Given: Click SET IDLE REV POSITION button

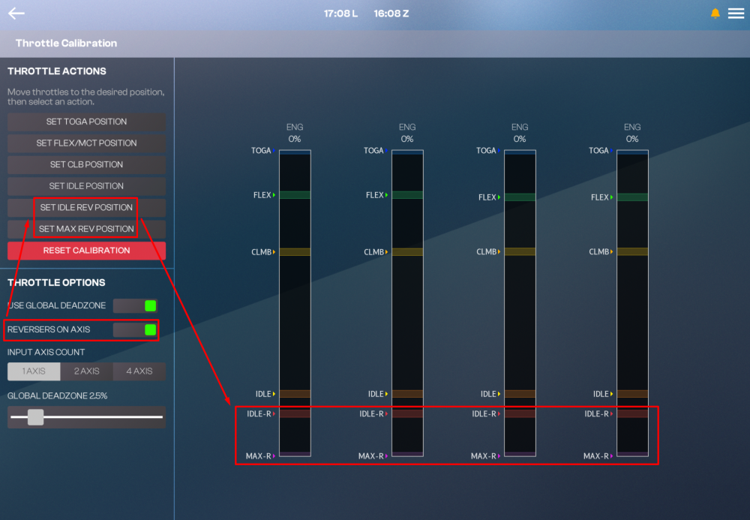Looking at the screenshot, I should 86,208.
